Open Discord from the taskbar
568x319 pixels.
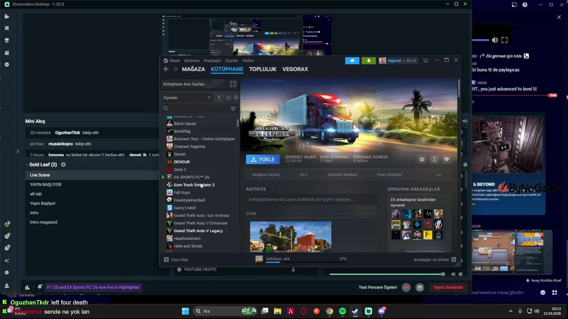click(x=381, y=311)
